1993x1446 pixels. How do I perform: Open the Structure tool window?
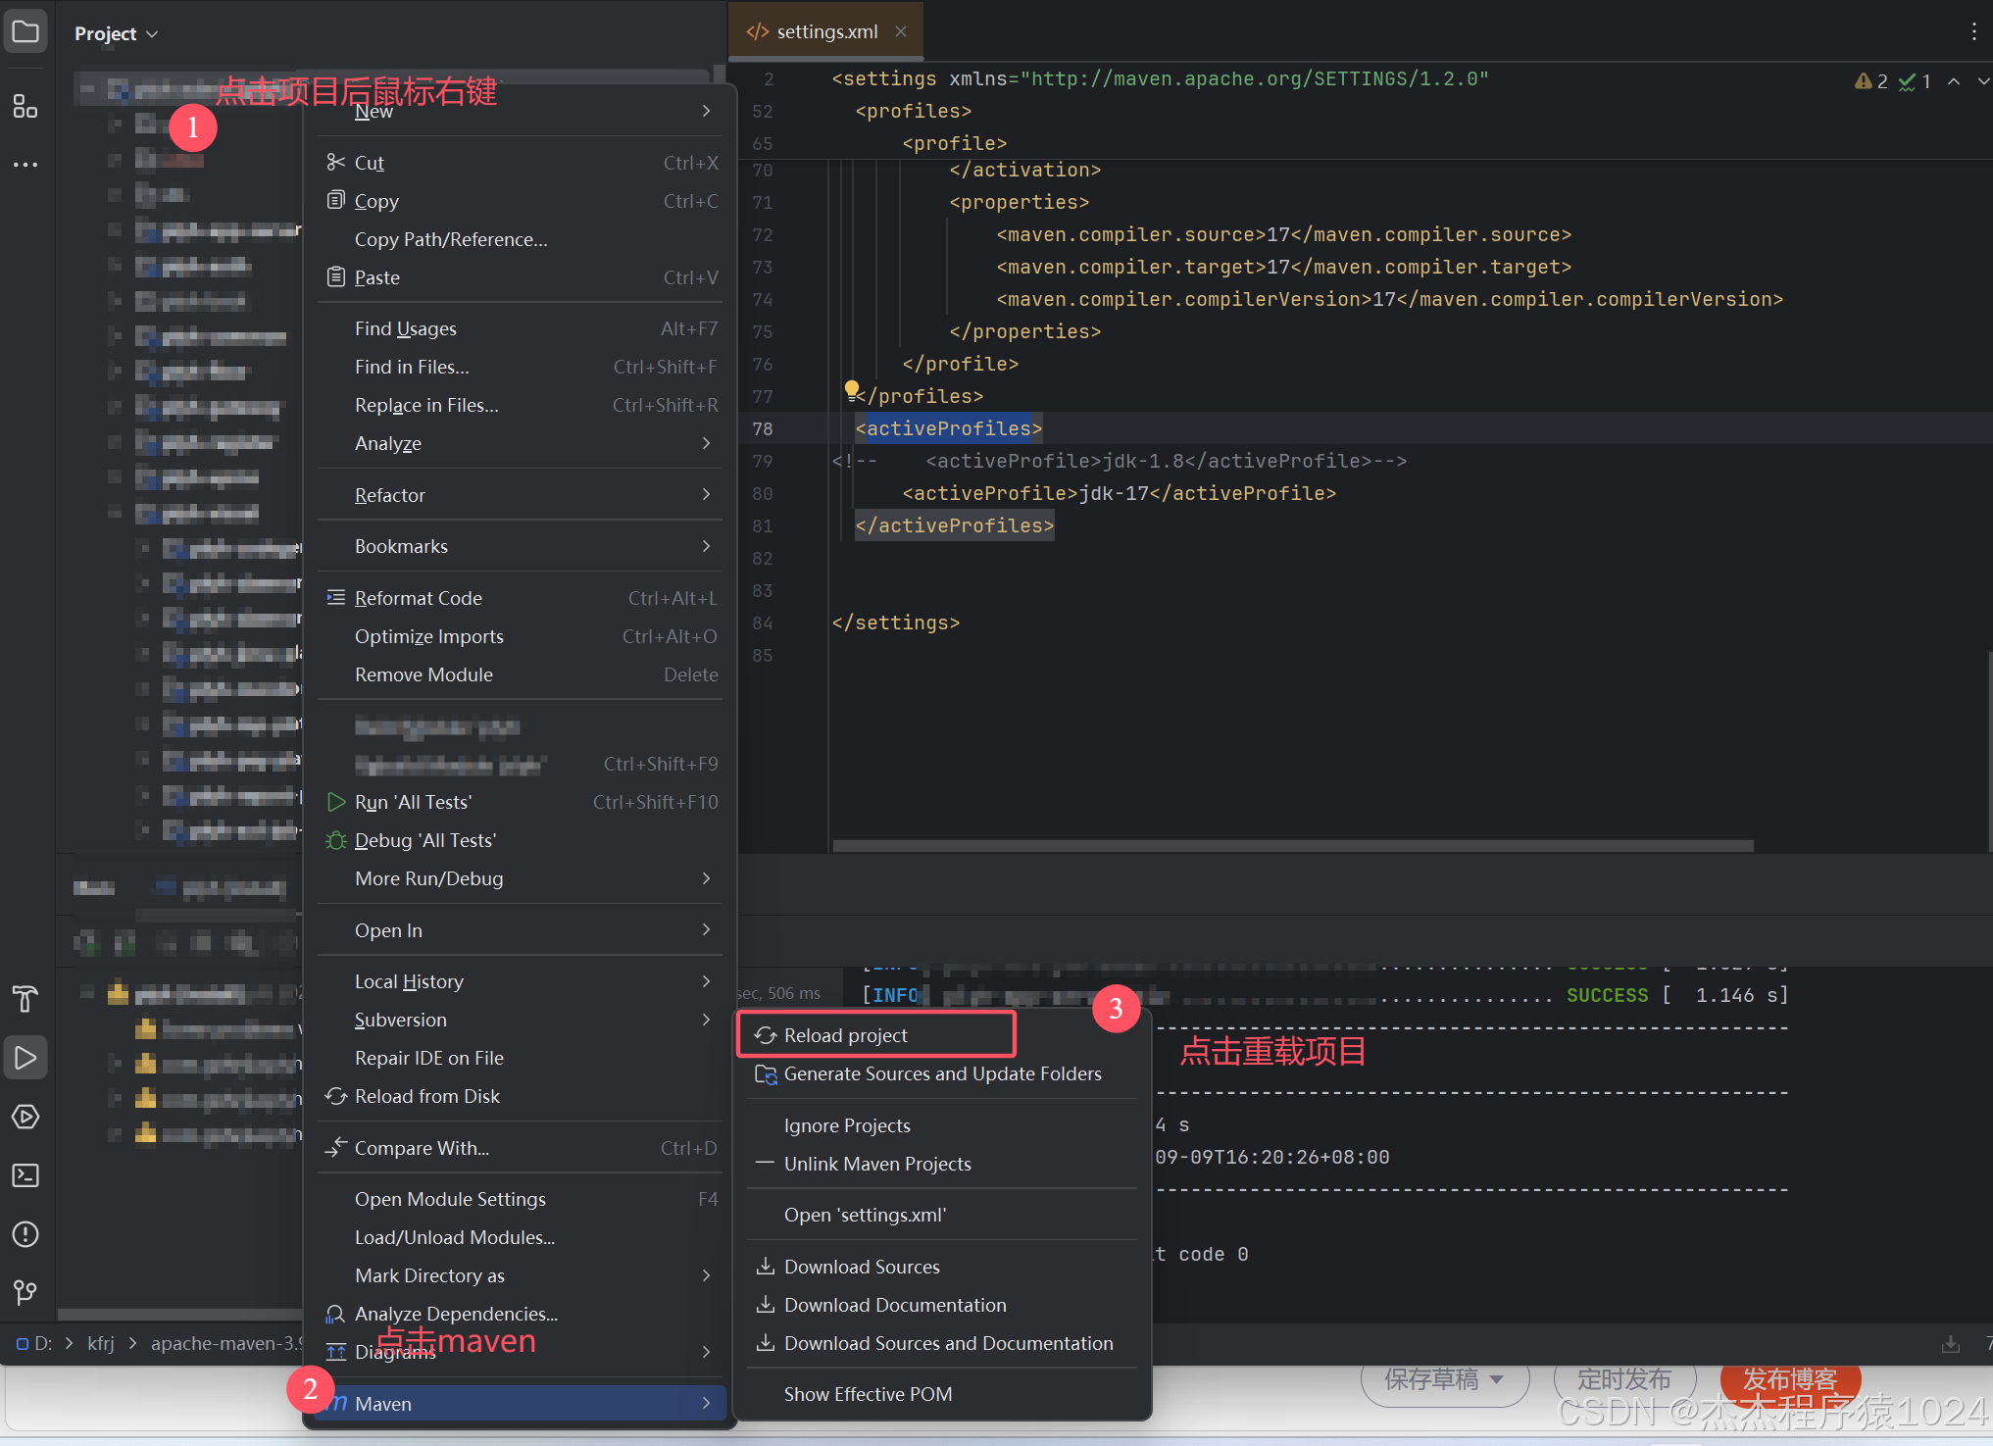(25, 108)
